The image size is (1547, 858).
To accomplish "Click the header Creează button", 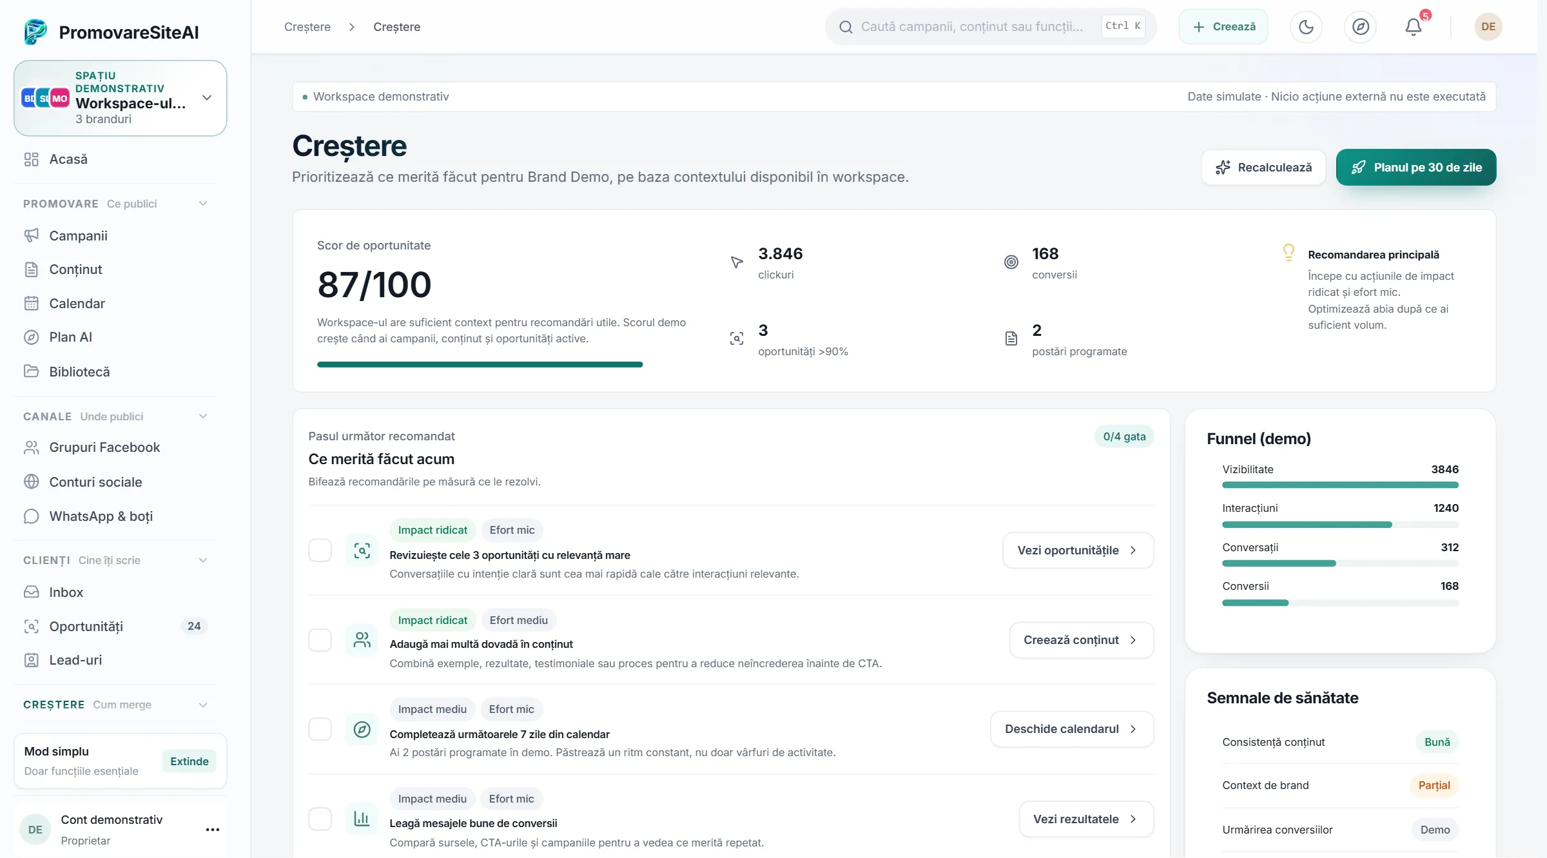I will pyautogui.click(x=1223, y=26).
